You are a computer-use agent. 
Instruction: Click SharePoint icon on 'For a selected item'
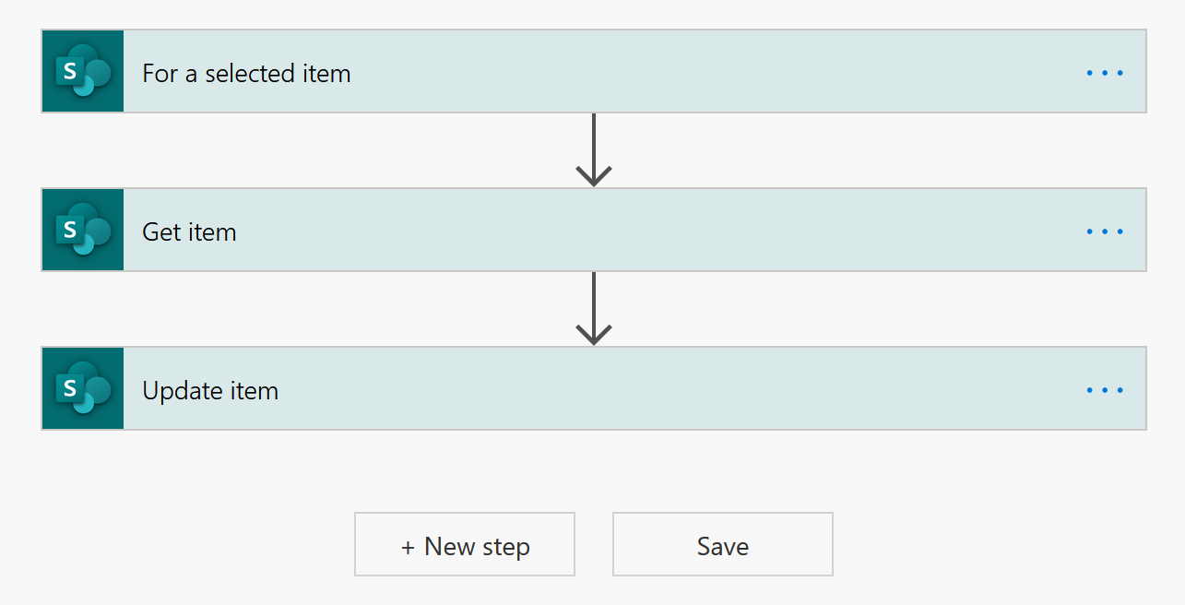(83, 71)
